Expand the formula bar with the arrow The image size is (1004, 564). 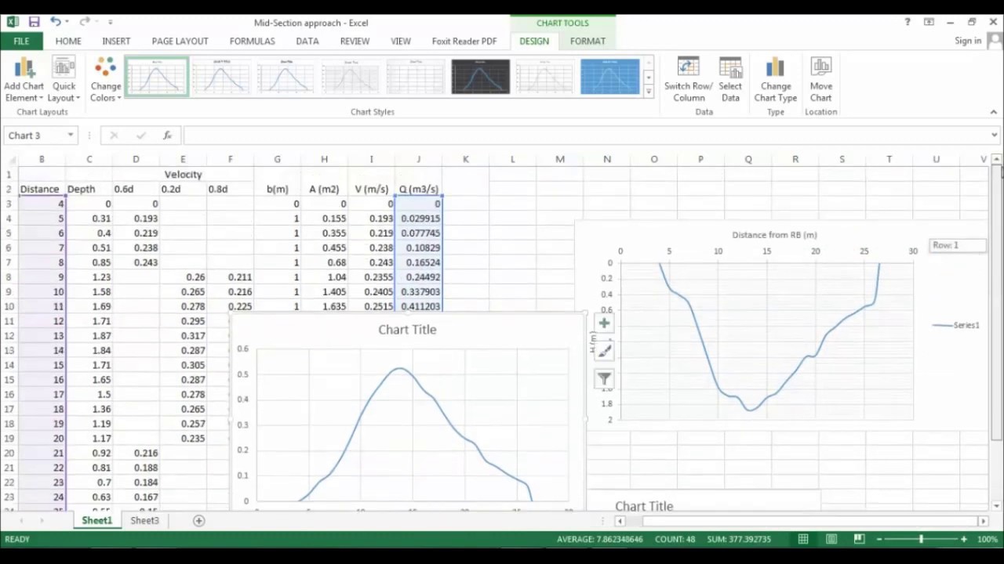click(995, 136)
